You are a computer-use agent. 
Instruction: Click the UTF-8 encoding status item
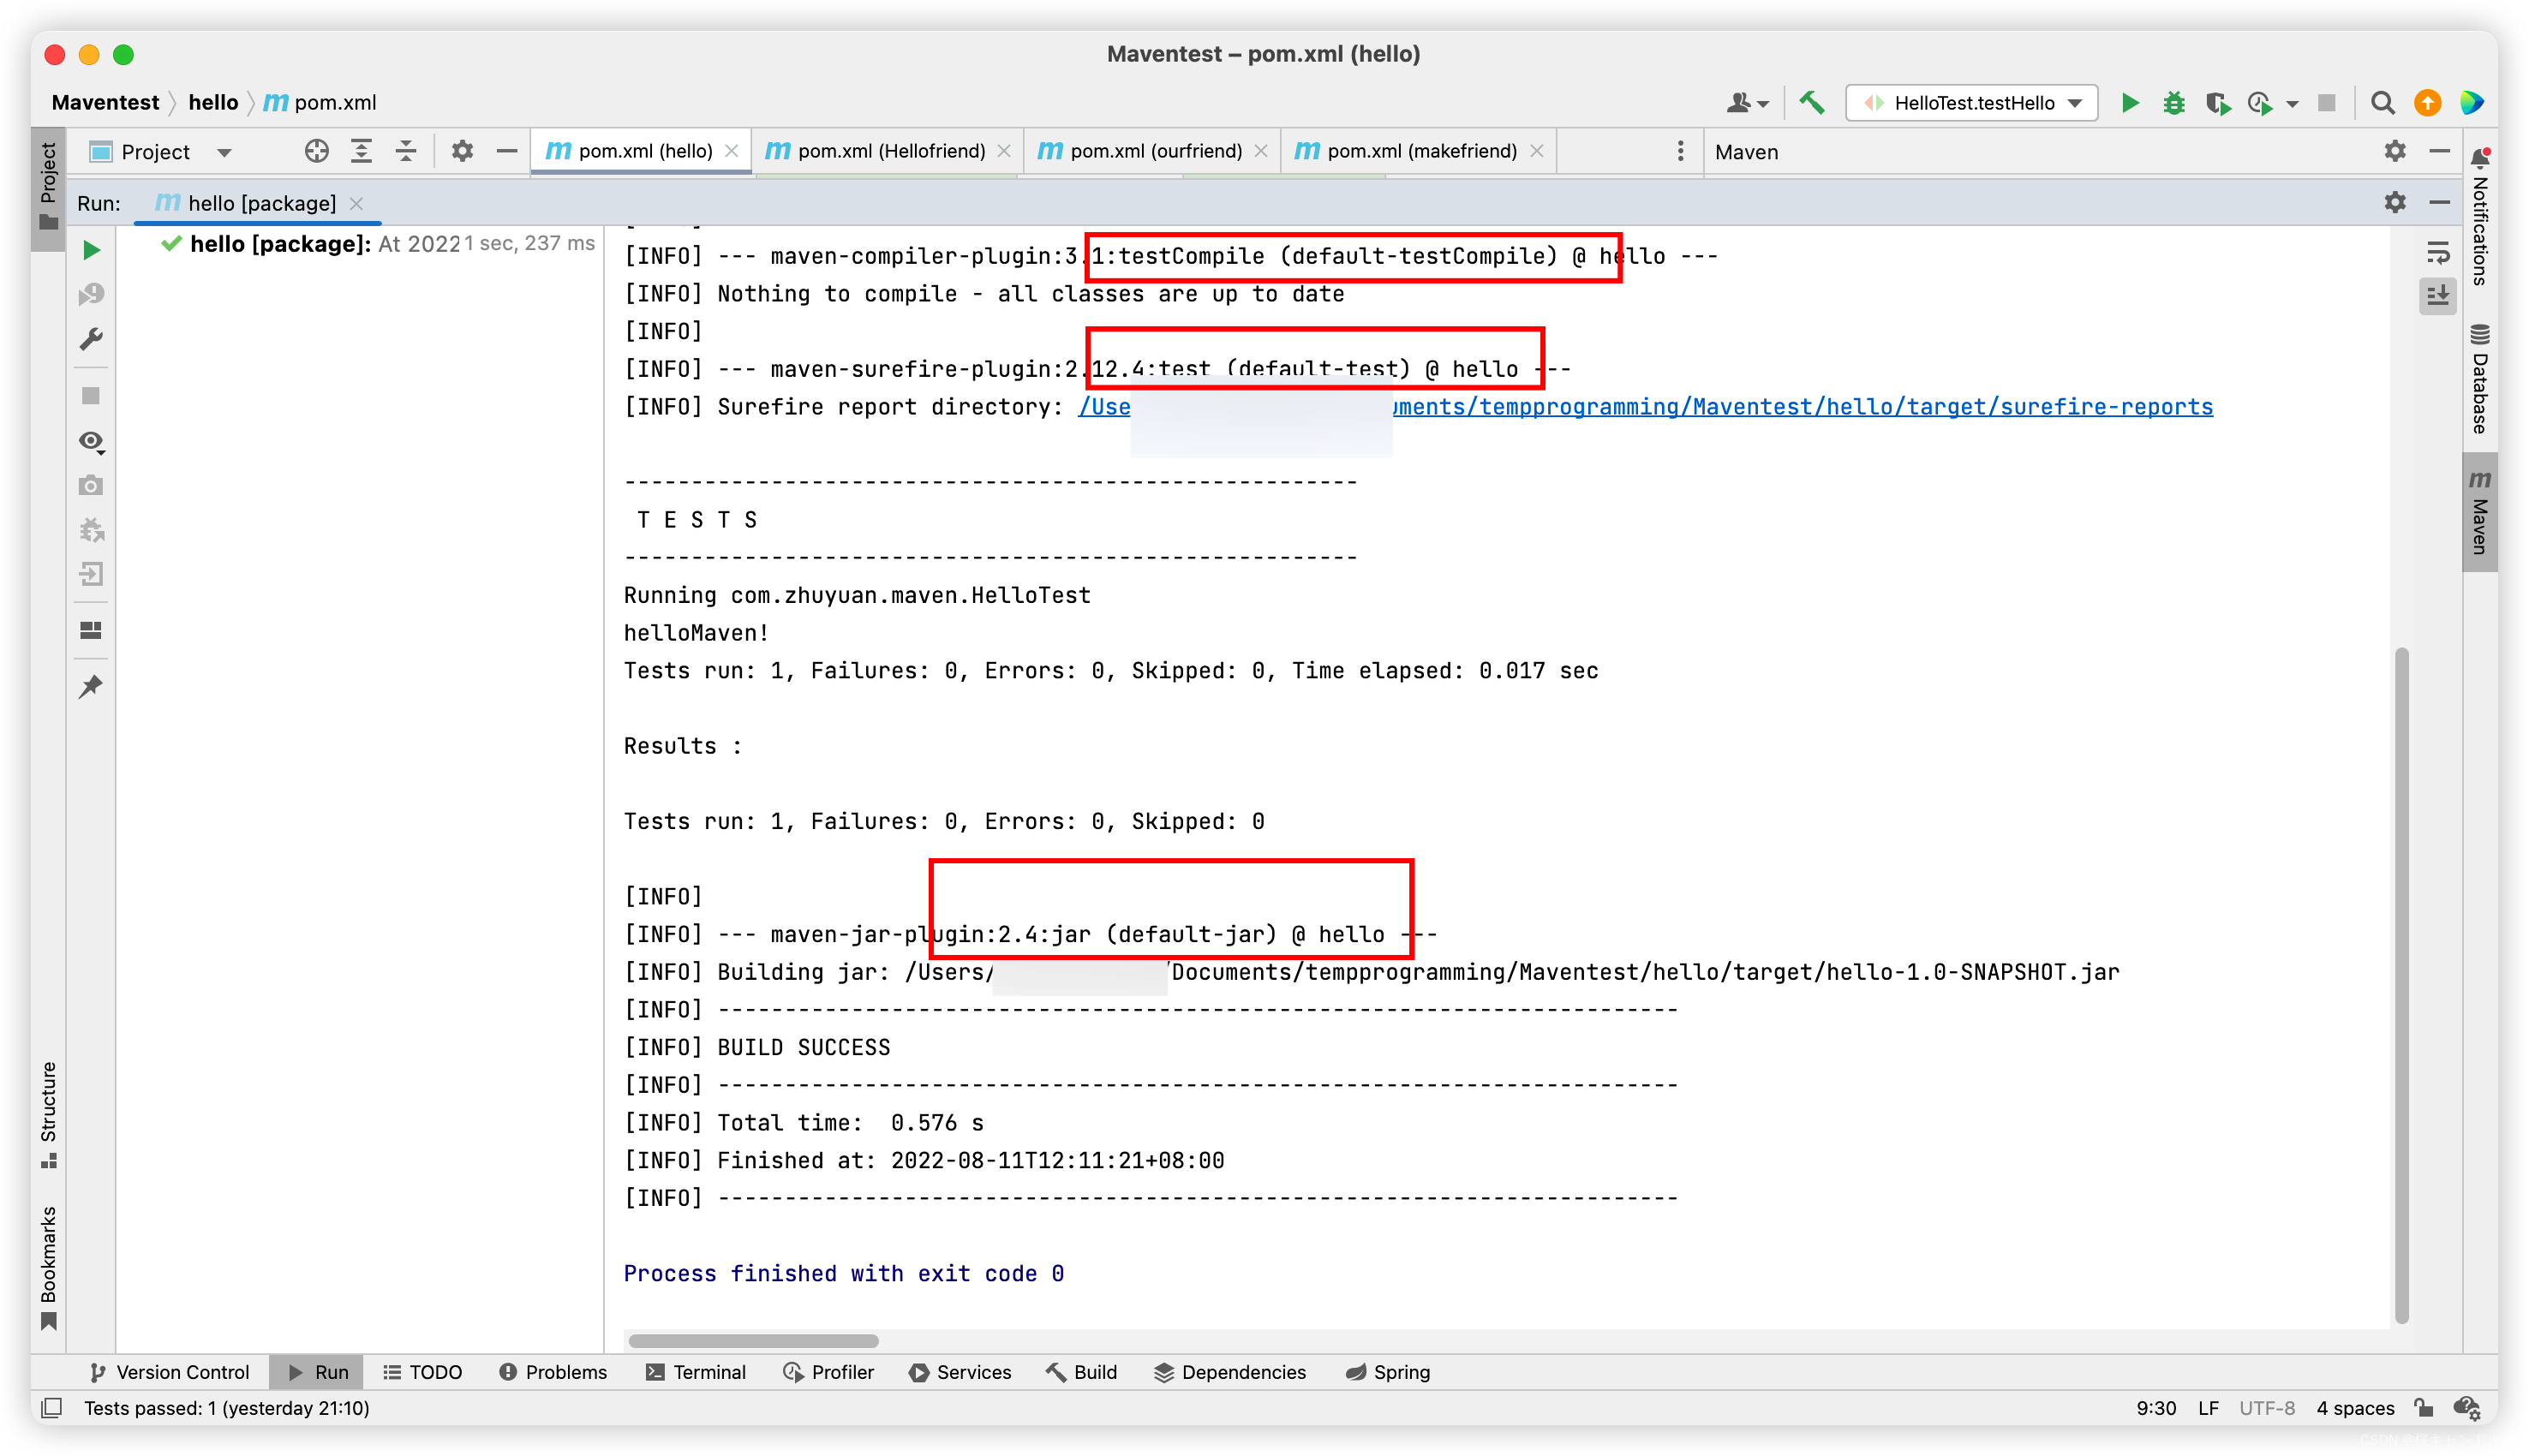pyautogui.click(x=2266, y=1408)
